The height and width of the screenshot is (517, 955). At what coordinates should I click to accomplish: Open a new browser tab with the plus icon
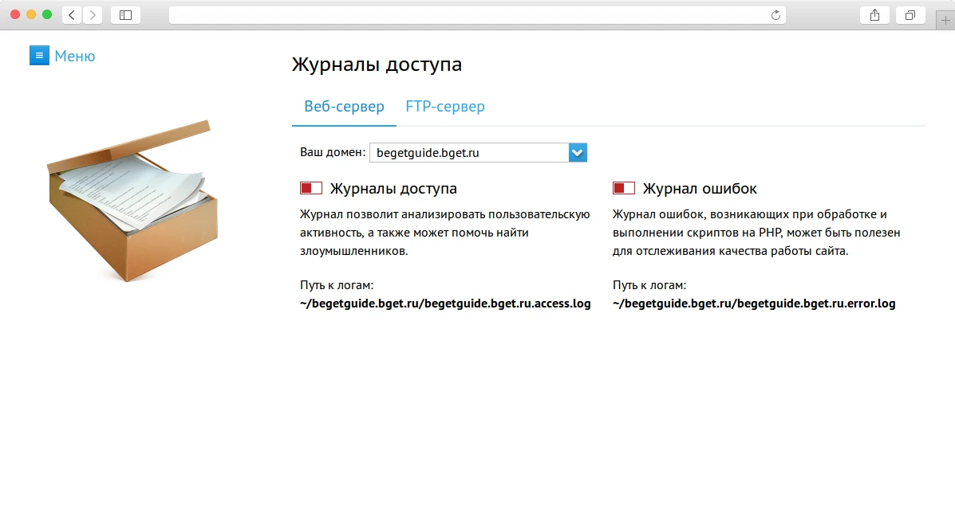(x=946, y=14)
